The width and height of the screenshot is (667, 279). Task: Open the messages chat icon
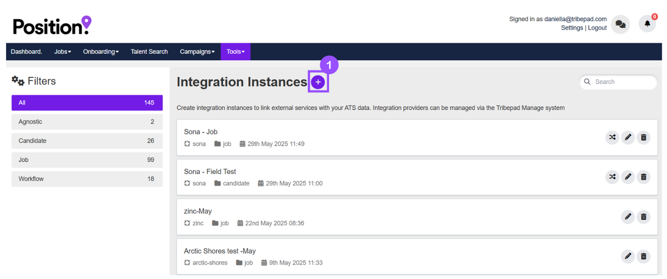620,24
